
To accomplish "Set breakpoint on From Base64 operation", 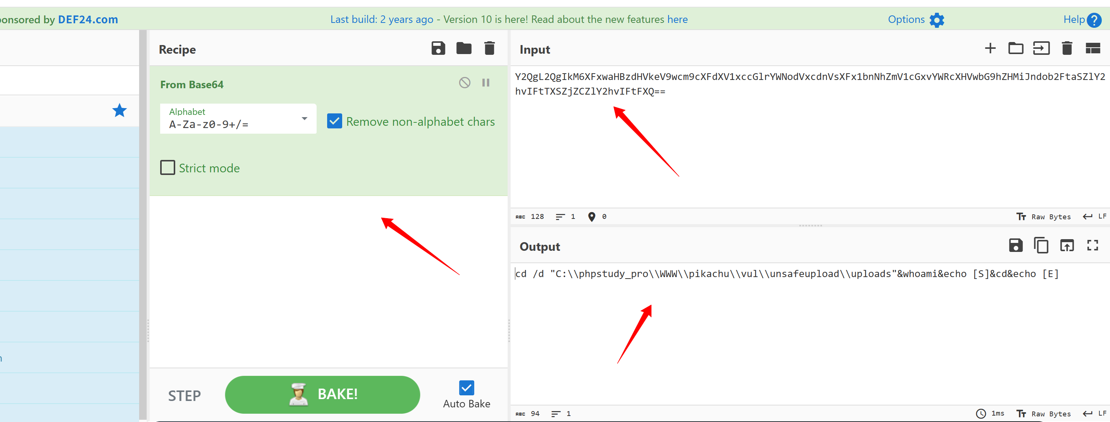I will (x=486, y=83).
